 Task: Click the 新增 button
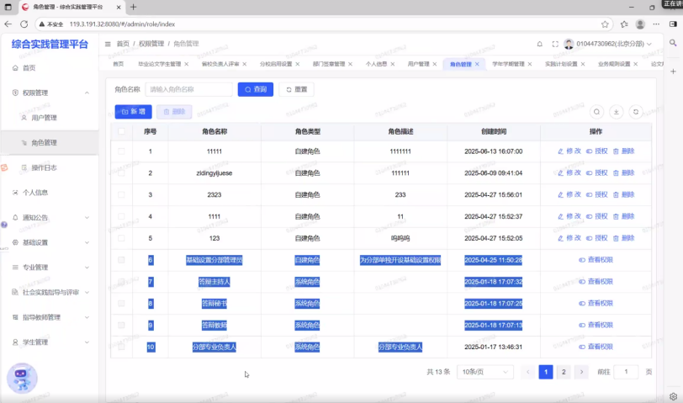click(133, 111)
